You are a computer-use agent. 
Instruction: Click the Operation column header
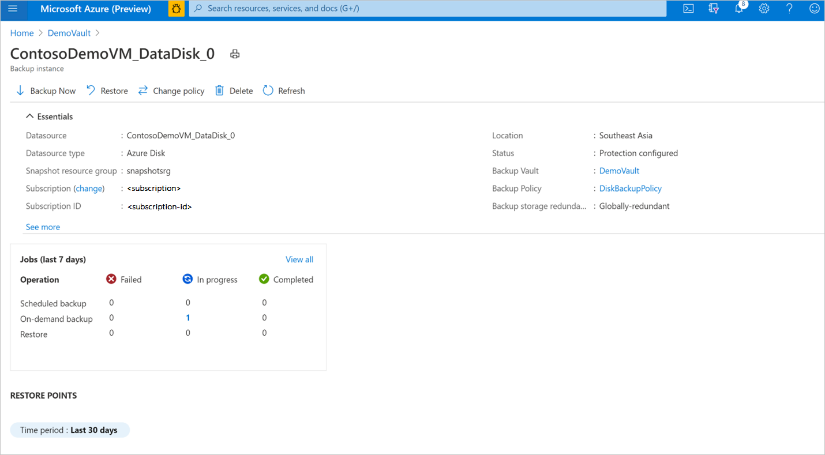[40, 280]
